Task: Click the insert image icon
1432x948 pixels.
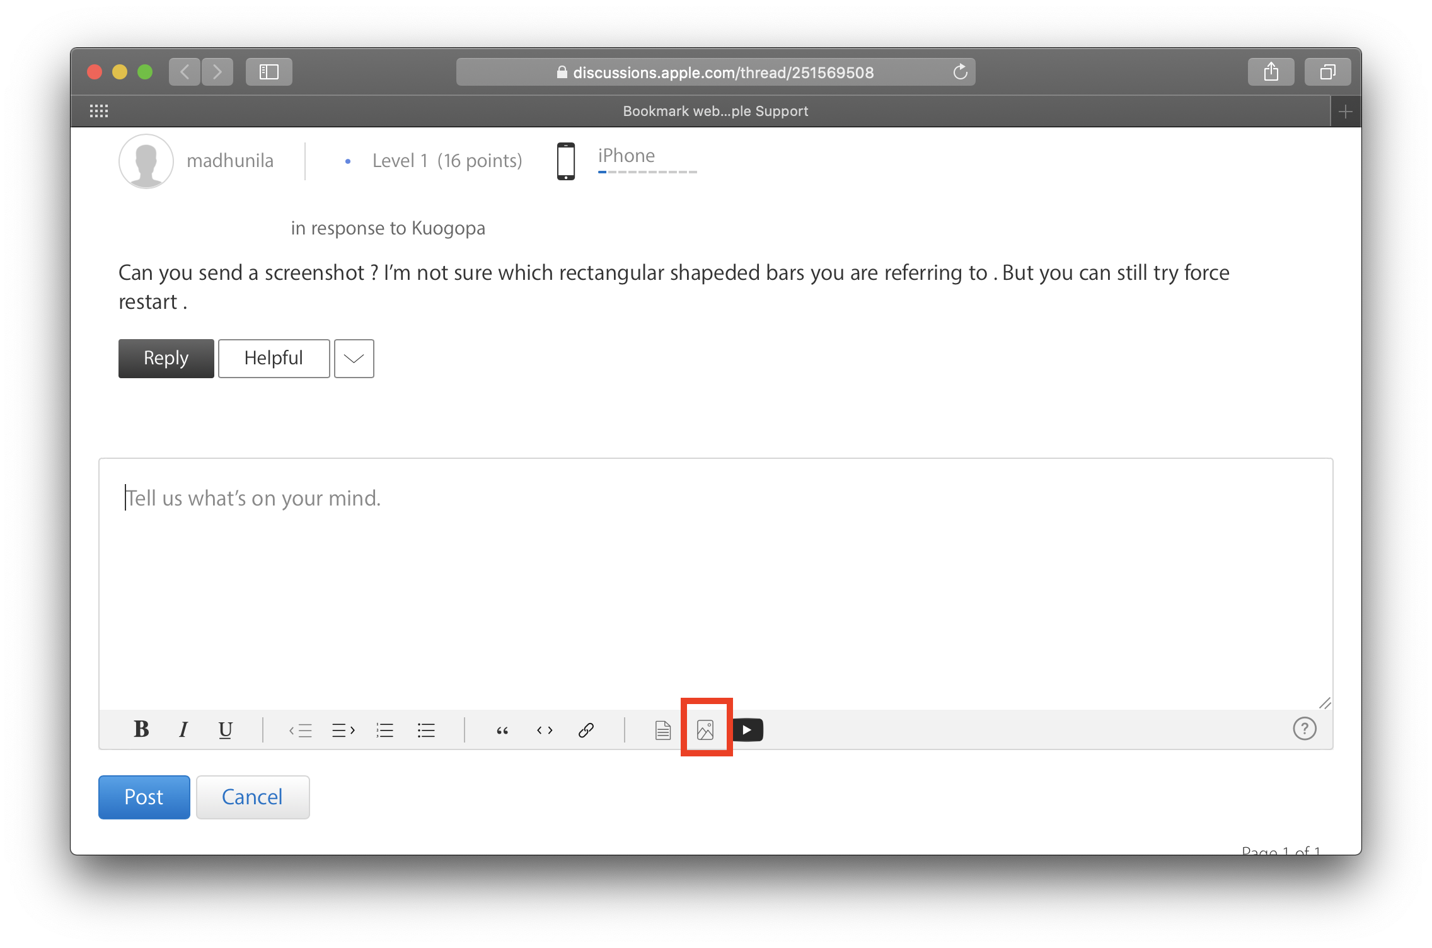Action: [x=705, y=730]
